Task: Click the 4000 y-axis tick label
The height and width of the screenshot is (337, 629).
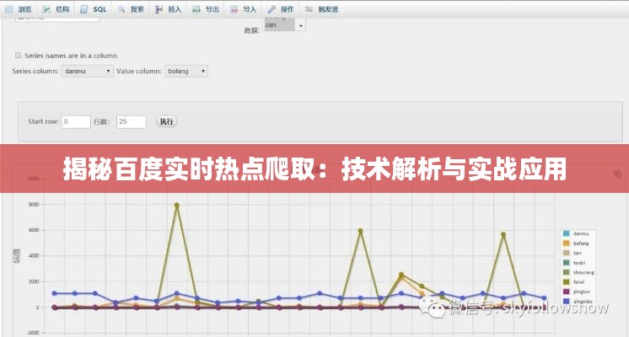Action: coord(34,255)
